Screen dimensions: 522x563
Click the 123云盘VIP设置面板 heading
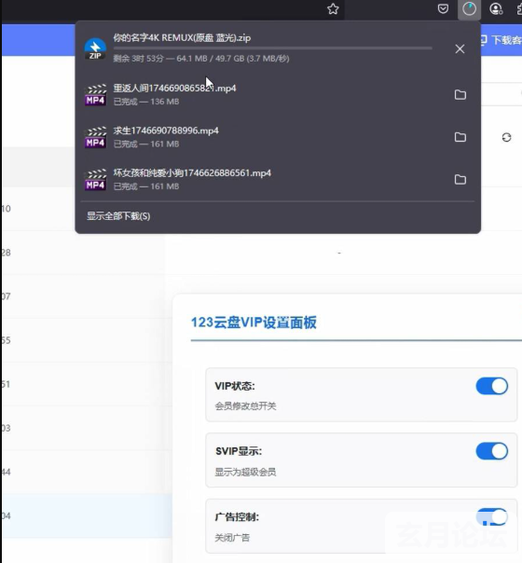(x=254, y=323)
